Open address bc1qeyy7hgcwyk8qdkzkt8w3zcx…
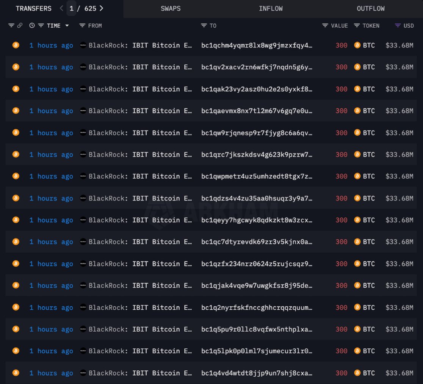Image resolution: width=423 pixels, height=384 pixels. pyautogui.click(x=257, y=220)
